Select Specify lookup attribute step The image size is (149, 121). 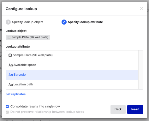coord(85,22)
